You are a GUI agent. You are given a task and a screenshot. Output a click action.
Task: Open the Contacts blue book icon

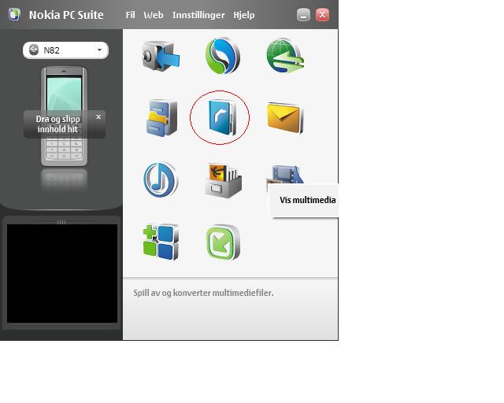point(222,117)
